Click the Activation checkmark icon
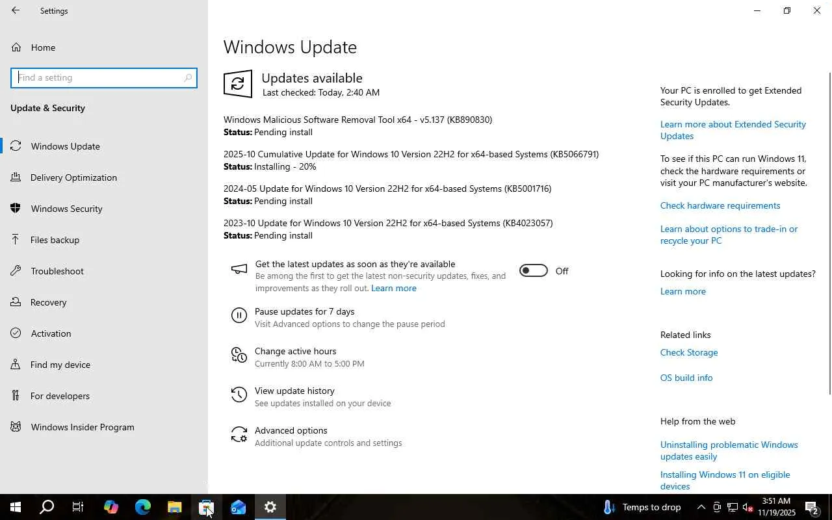 click(x=16, y=333)
